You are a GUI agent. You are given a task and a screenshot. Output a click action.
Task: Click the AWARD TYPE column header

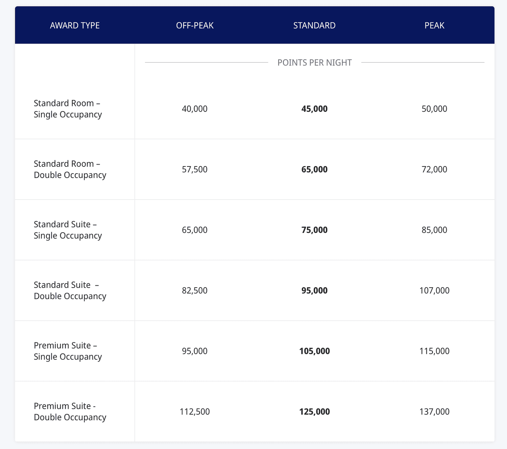(x=75, y=25)
